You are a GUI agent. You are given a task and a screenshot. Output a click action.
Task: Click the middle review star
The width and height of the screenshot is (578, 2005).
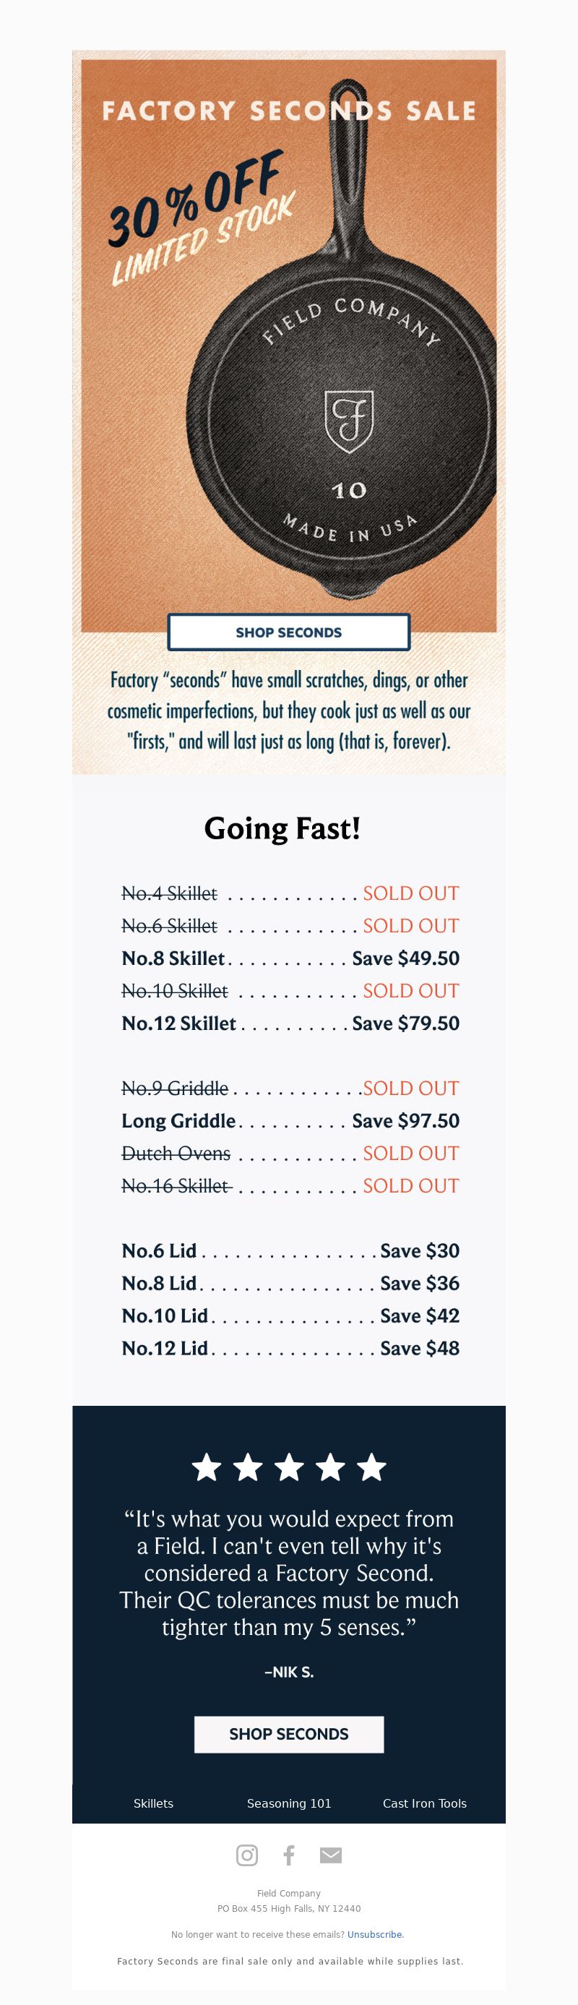pos(288,1467)
